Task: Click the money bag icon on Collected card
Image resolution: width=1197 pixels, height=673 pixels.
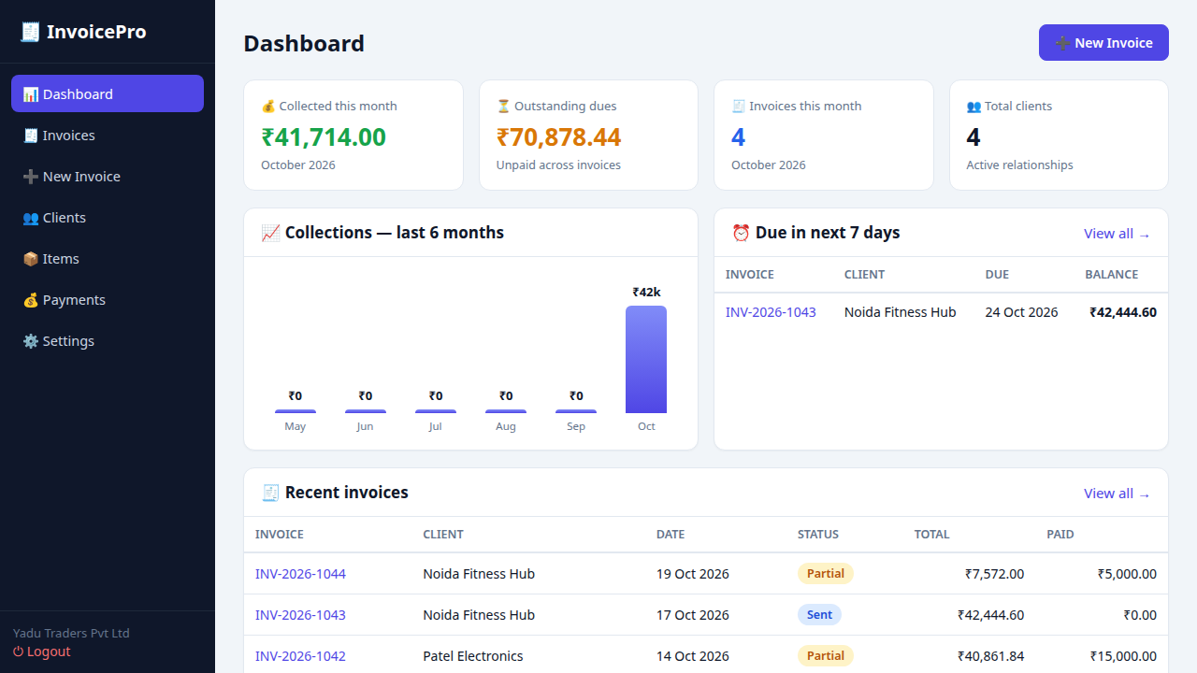Action: click(x=268, y=107)
